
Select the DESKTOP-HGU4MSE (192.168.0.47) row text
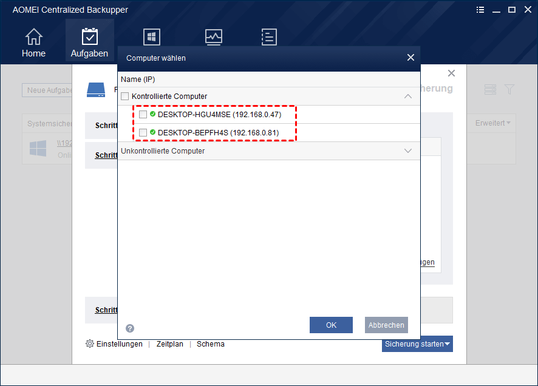click(220, 115)
